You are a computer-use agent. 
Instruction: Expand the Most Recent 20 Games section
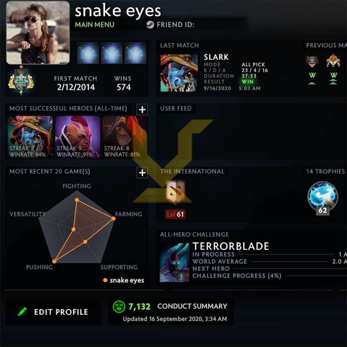[142, 173]
